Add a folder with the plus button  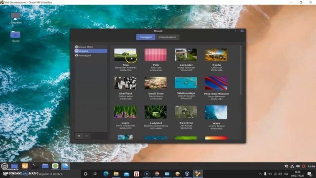79,136
